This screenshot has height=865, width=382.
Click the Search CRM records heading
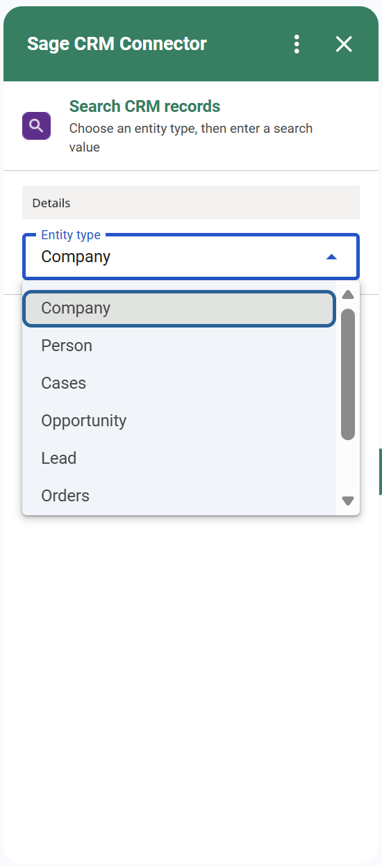[x=144, y=106]
